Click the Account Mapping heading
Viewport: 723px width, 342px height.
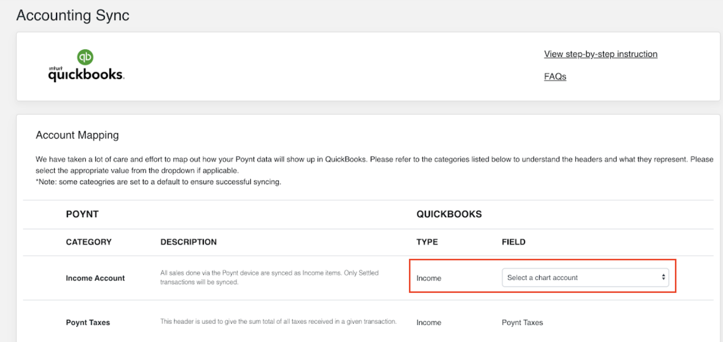tap(77, 135)
